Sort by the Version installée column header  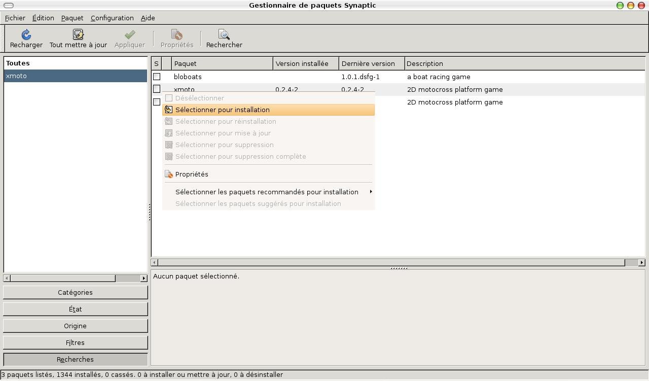coord(306,63)
